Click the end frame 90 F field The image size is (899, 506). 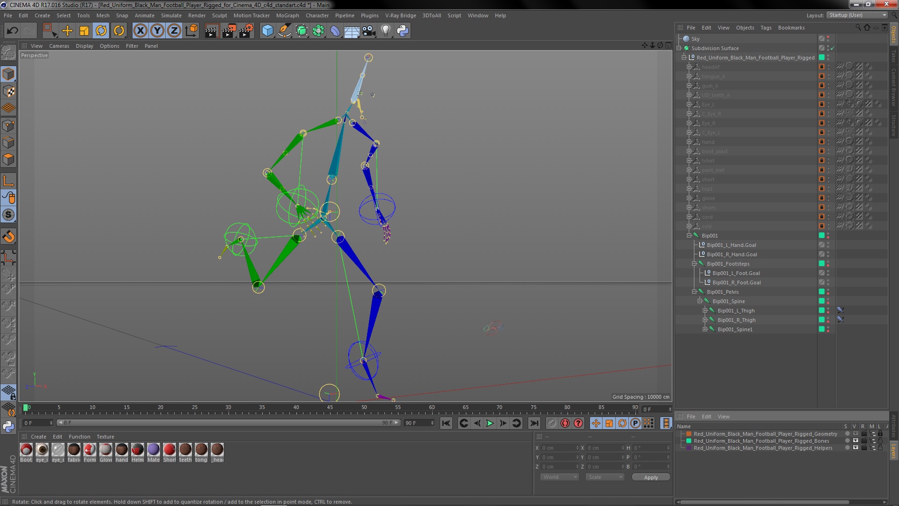pos(419,423)
